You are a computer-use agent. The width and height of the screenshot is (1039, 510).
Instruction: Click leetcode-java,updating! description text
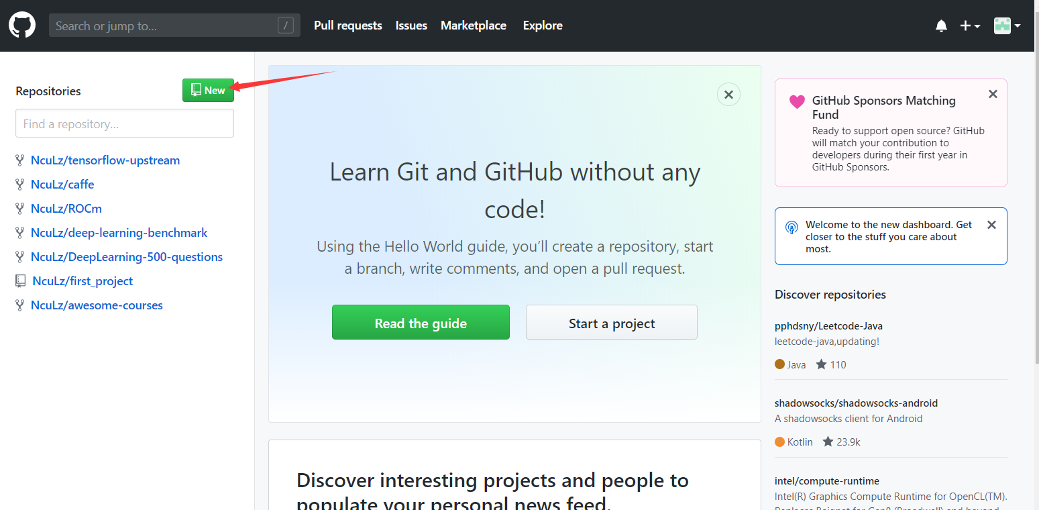tap(827, 342)
